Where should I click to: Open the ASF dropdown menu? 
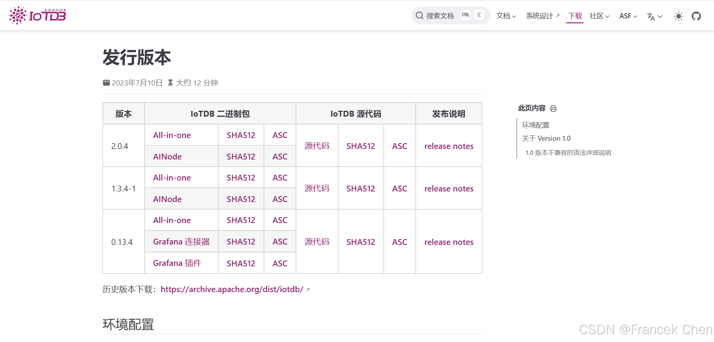(628, 16)
